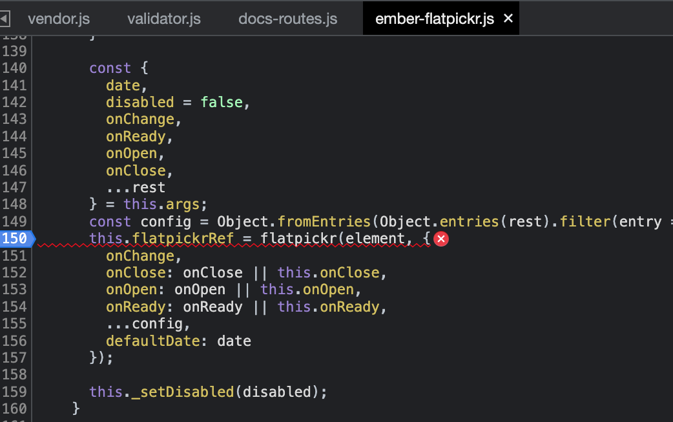673x422 pixels.
Task: Set a breakpoint on line number 140
Action: pos(14,68)
